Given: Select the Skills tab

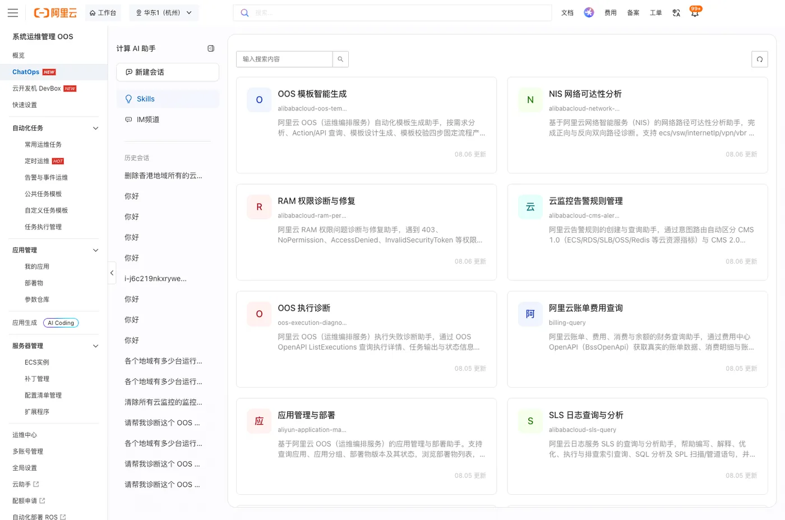Looking at the screenshot, I should tap(168, 99).
